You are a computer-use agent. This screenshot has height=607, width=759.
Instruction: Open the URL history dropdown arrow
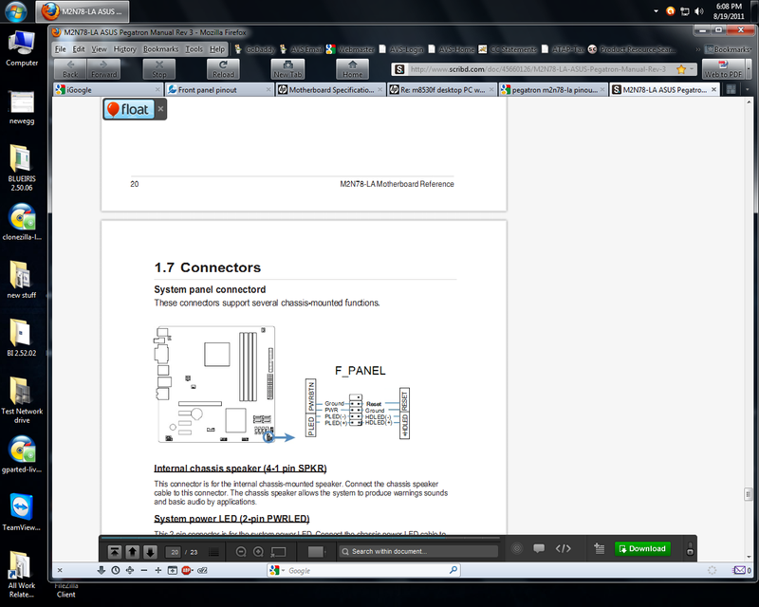pyautogui.click(x=692, y=69)
